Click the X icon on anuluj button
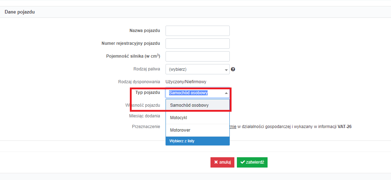 click(216, 162)
